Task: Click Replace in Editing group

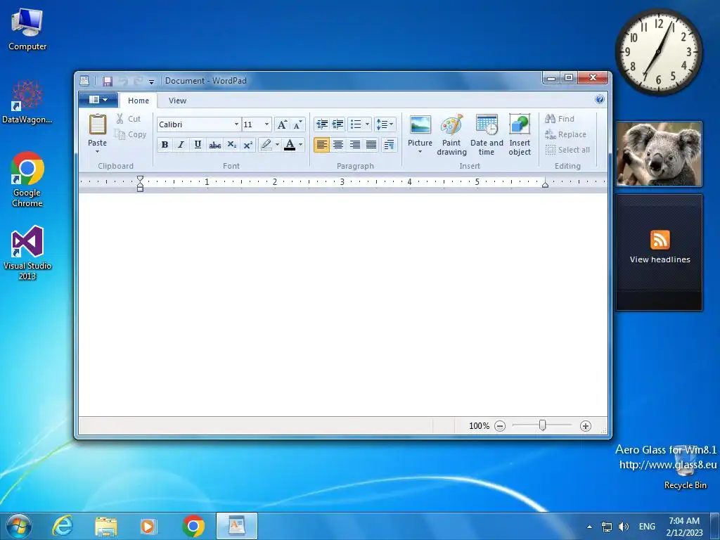Action: (x=566, y=134)
